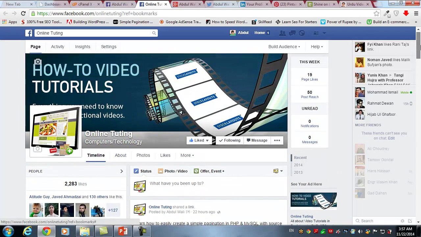Click the search magnifier in Facebook search box

tap(154, 33)
